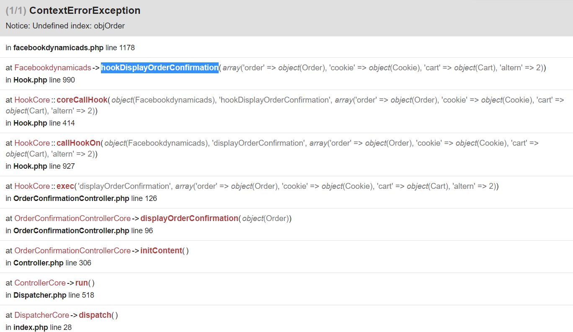This screenshot has height=332, width=573.
Task: Open index.php line 28 file reference
Action: coord(31,327)
